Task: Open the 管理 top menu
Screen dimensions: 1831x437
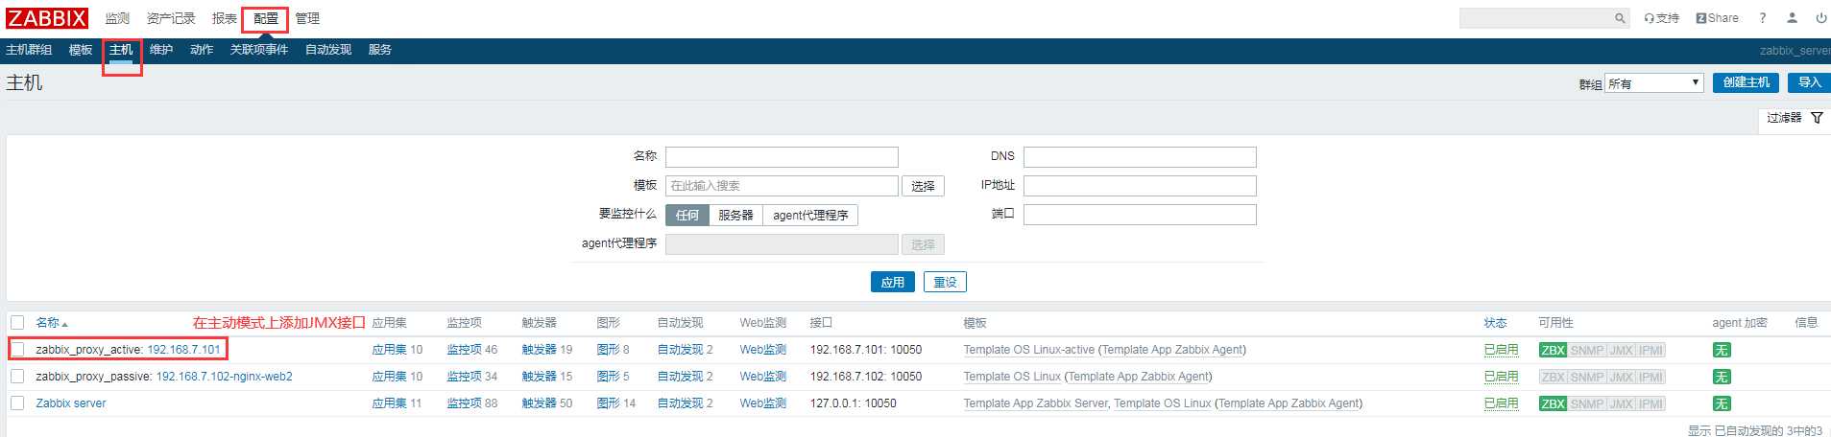Action: coord(307,18)
